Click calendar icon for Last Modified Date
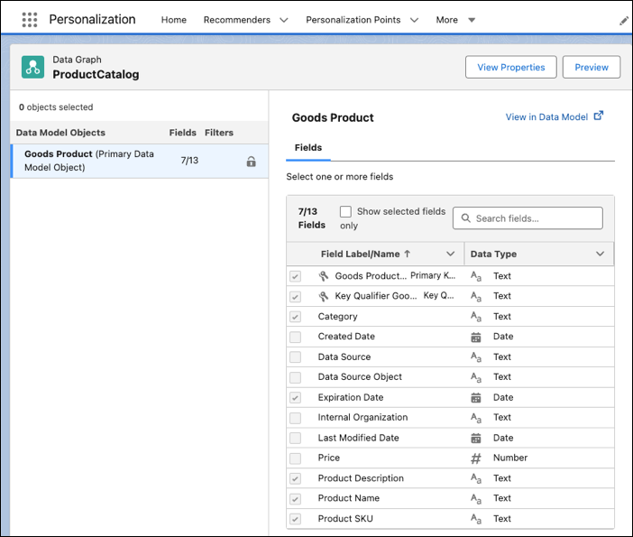Image resolution: width=633 pixels, height=537 pixels. 476,438
